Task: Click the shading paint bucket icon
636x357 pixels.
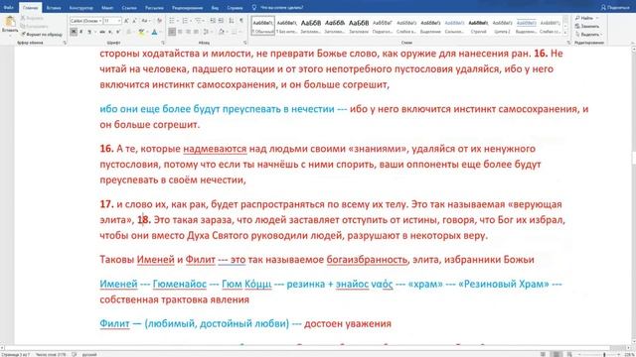Action: coord(221,32)
